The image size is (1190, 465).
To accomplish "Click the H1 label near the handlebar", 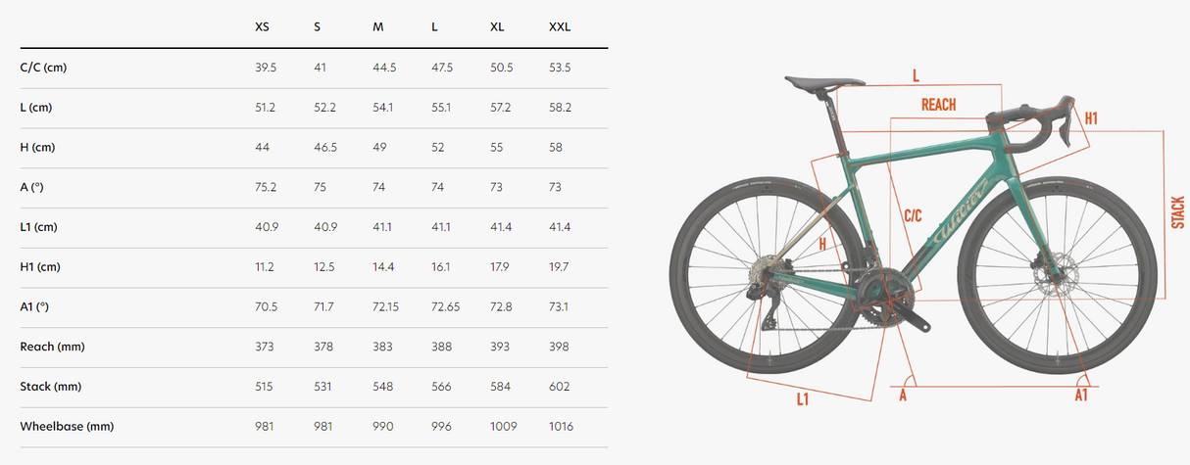I will 1091,118.
